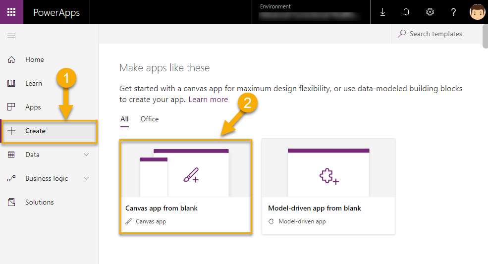Open Solutions in sidebar
Viewport: 488px width, 264px height.
[x=40, y=203]
